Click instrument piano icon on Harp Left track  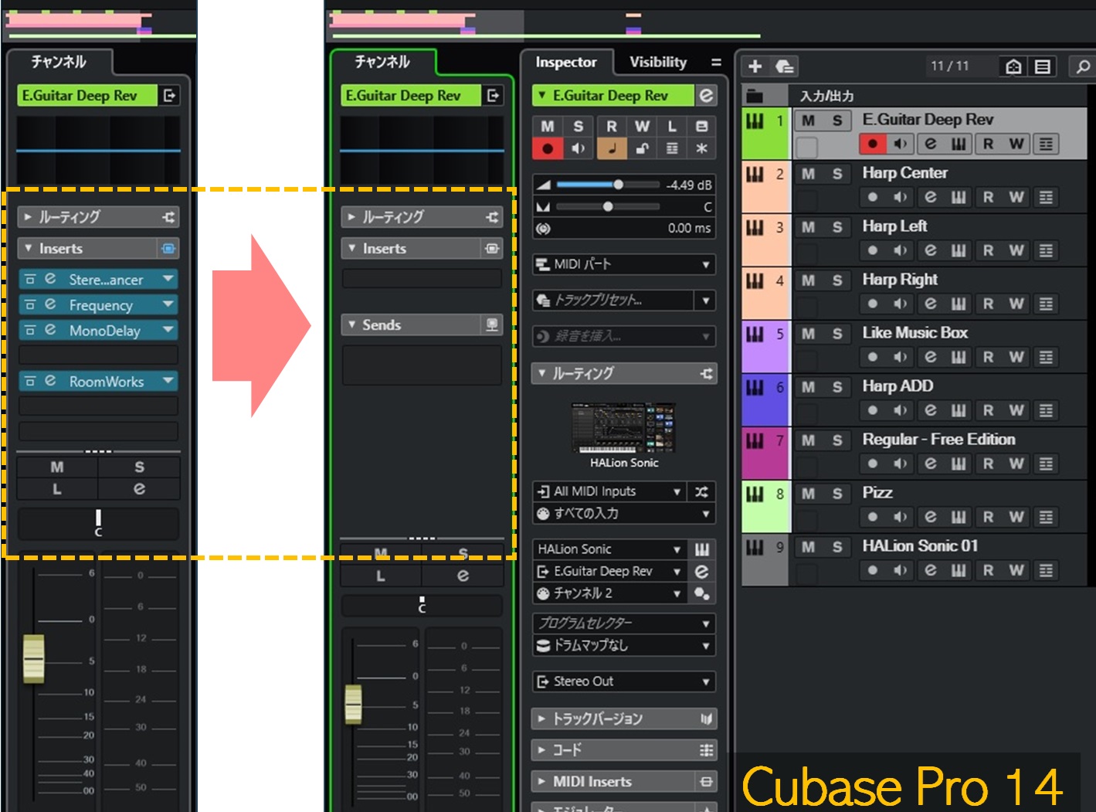coord(959,250)
